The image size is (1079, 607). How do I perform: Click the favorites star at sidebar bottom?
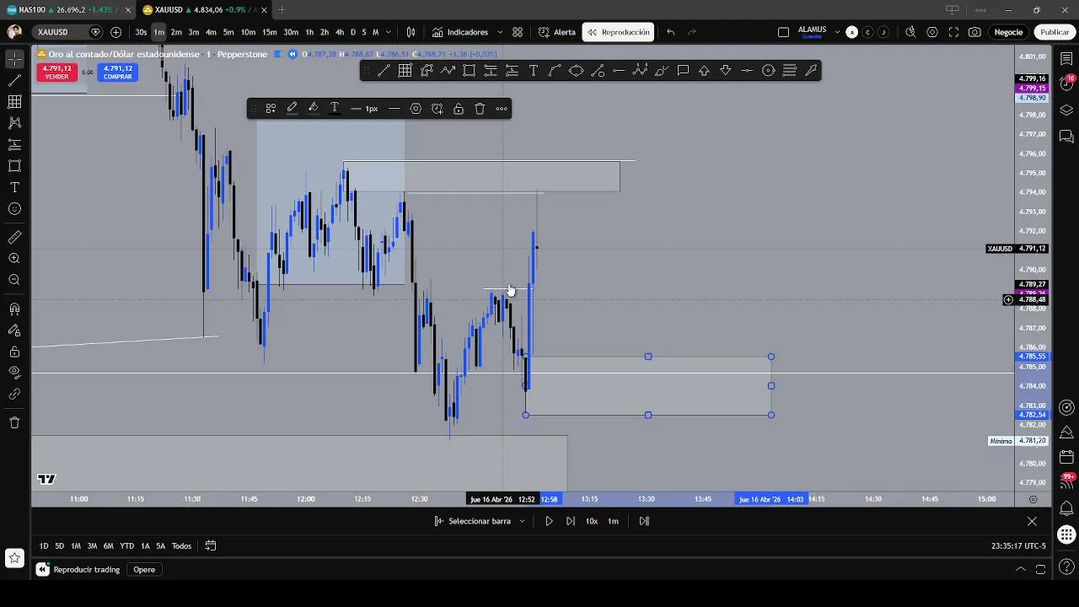tap(14, 557)
